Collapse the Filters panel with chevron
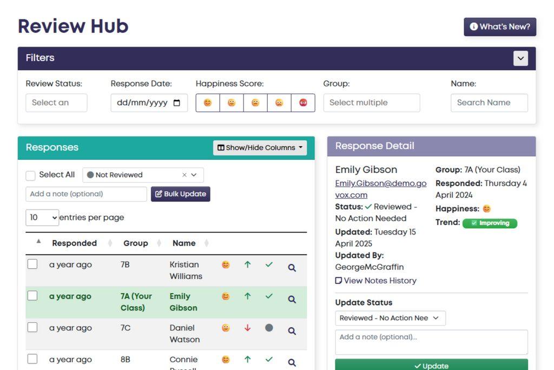Image resolution: width=554 pixels, height=370 pixels. point(520,59)
